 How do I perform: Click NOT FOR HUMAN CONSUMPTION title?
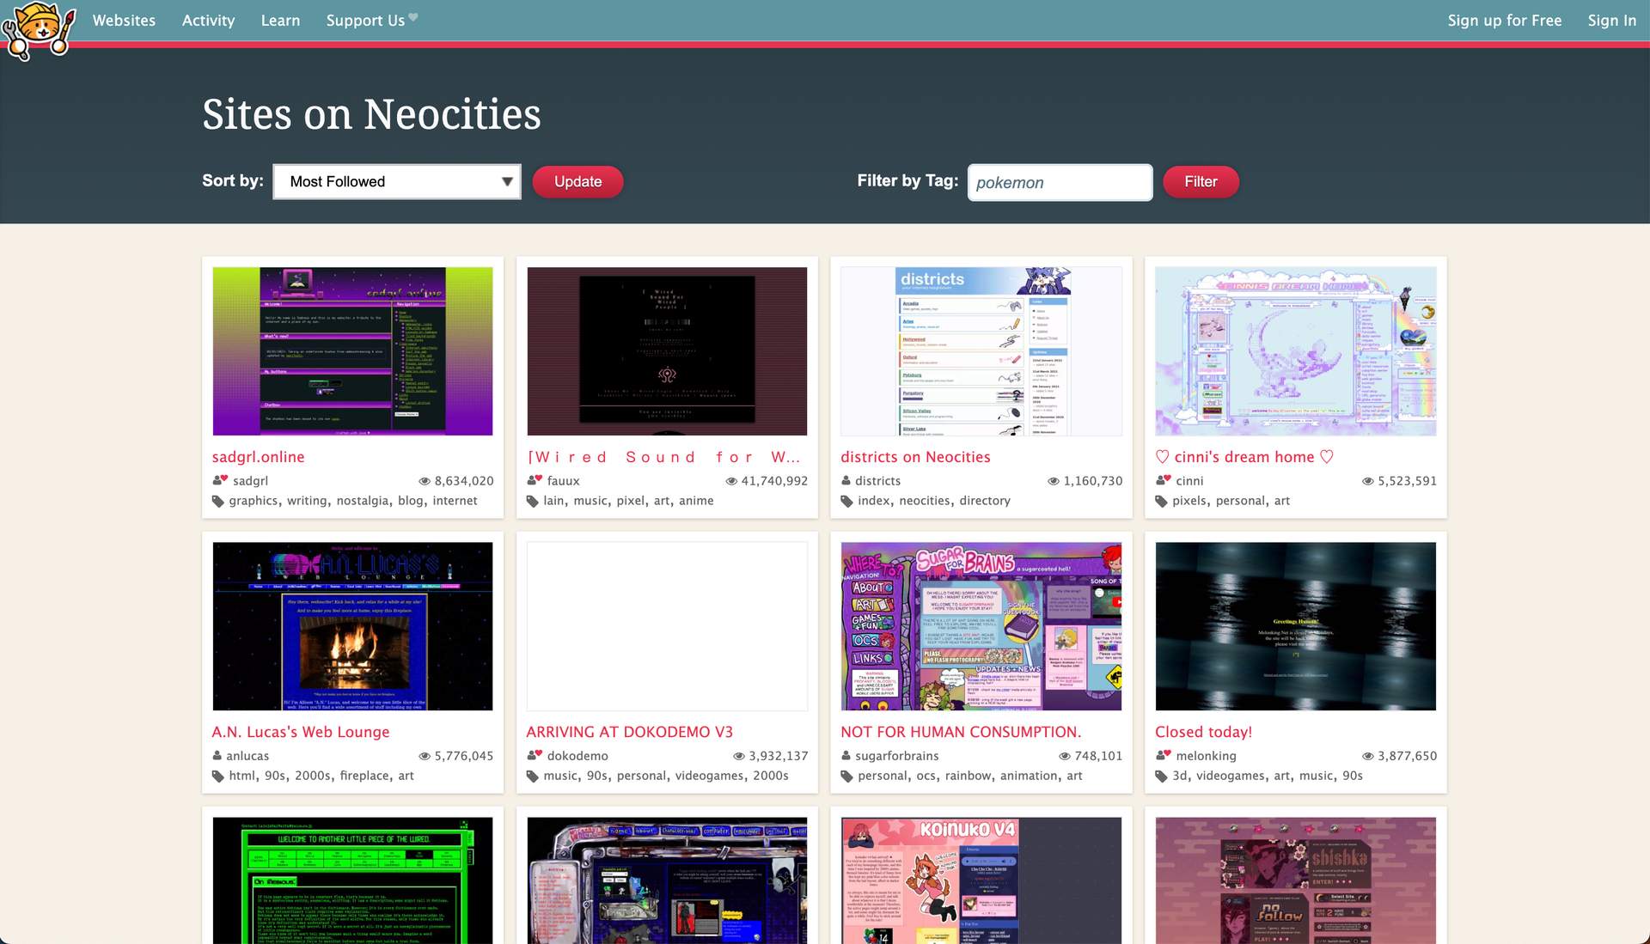[x=961, y=732]
